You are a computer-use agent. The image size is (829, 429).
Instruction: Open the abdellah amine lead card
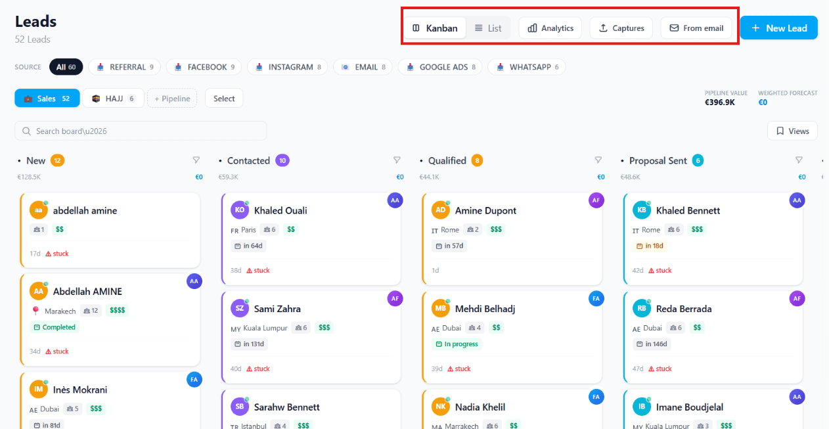click(110, 230)
